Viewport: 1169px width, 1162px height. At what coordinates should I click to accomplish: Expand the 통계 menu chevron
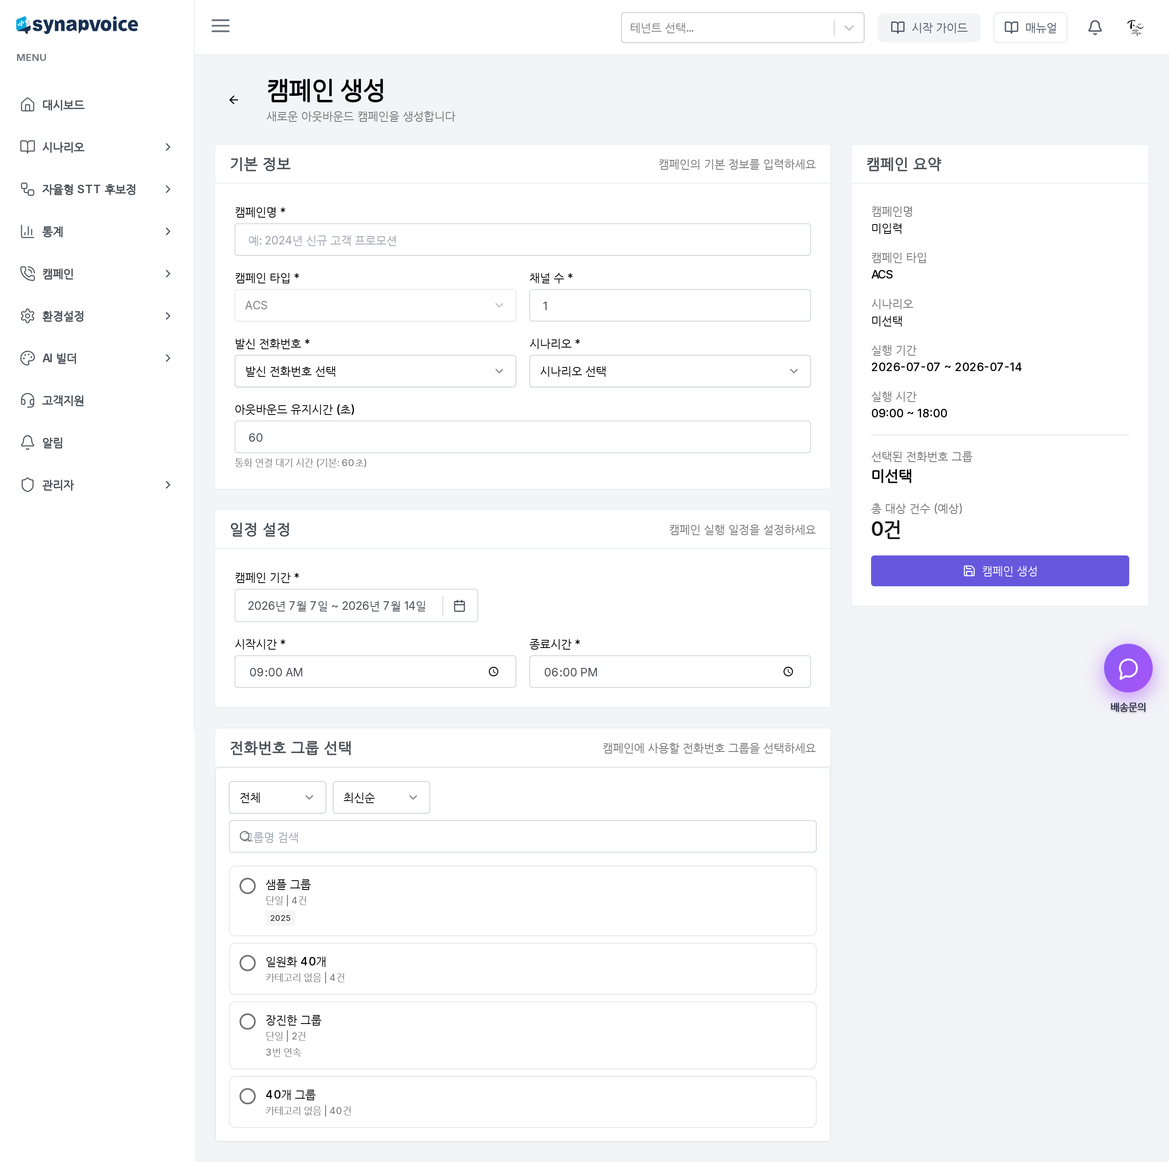tap(168, 232)
